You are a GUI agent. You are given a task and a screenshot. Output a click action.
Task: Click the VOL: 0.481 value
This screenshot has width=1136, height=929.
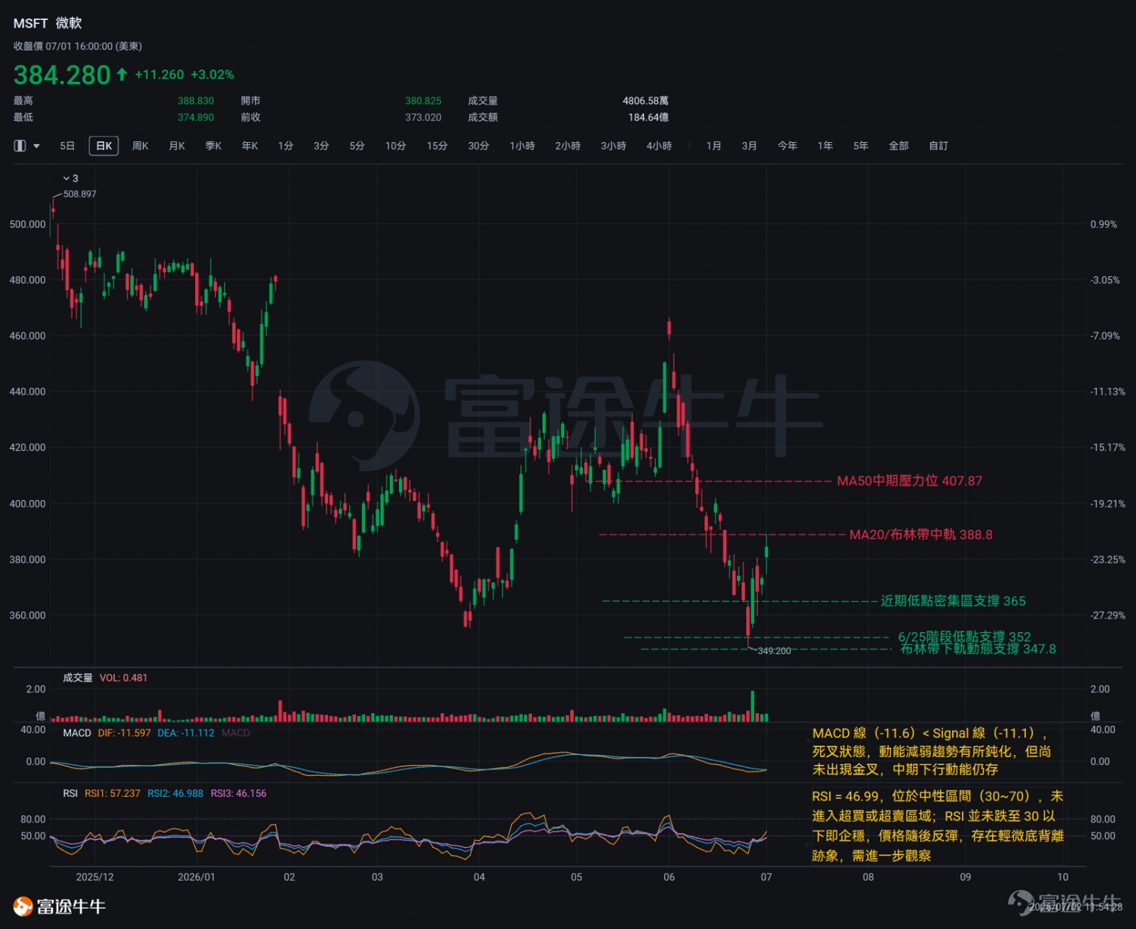coord(124,678)
